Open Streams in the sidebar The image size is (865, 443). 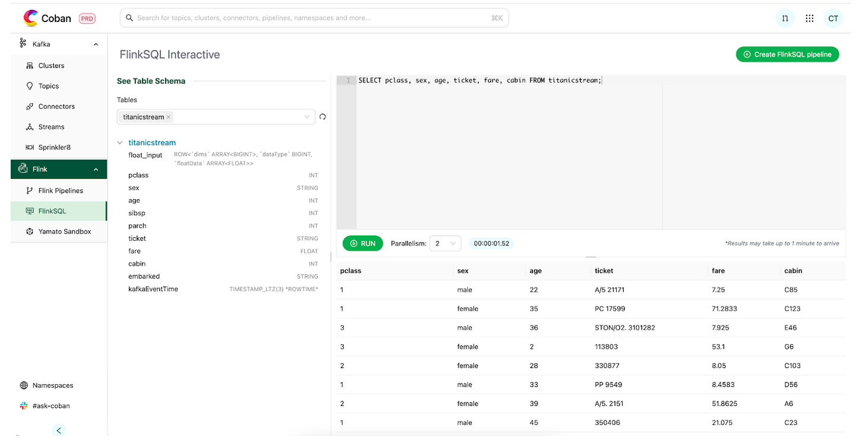pos(51,127)
